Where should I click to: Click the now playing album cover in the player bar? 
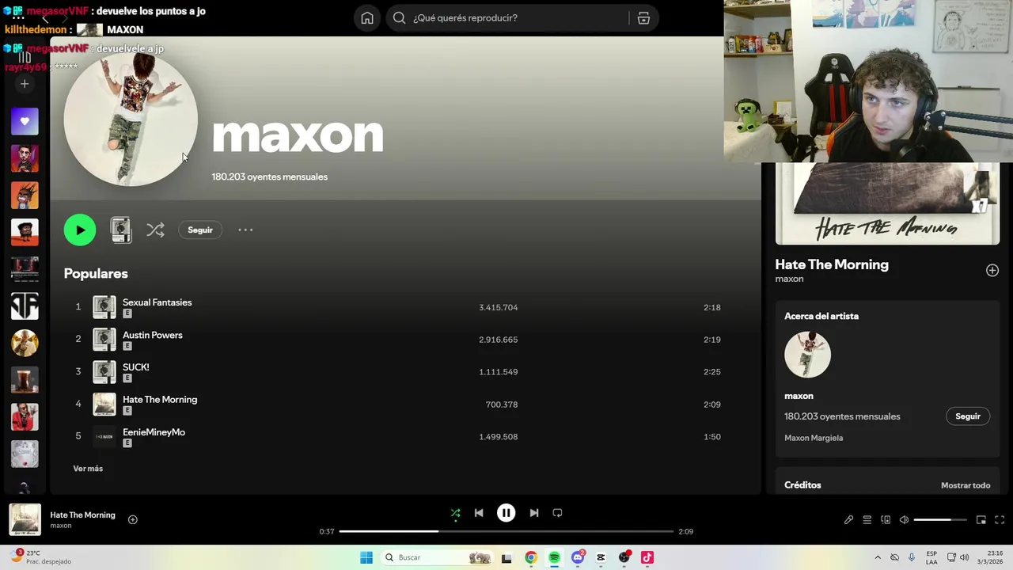25,520
